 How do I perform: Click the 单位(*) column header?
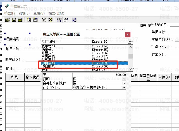pos(164,77)
